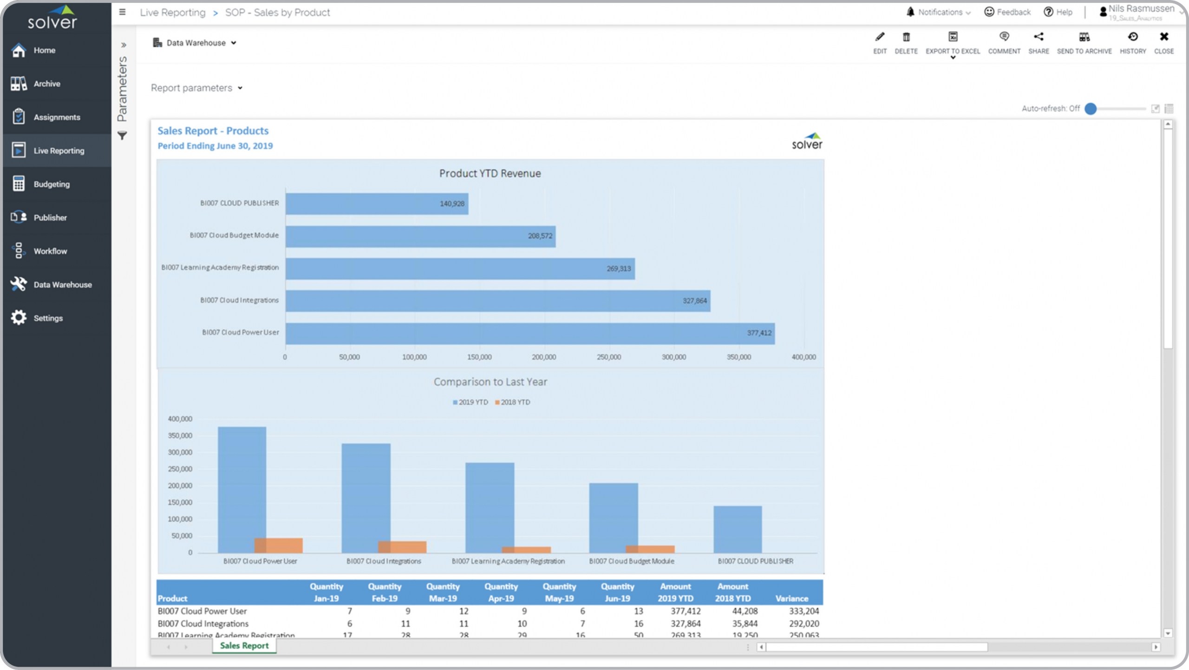1189x670 pixels.
Task: Toggle the Auto-refresh switch
Action: [x=1091, y=109]
